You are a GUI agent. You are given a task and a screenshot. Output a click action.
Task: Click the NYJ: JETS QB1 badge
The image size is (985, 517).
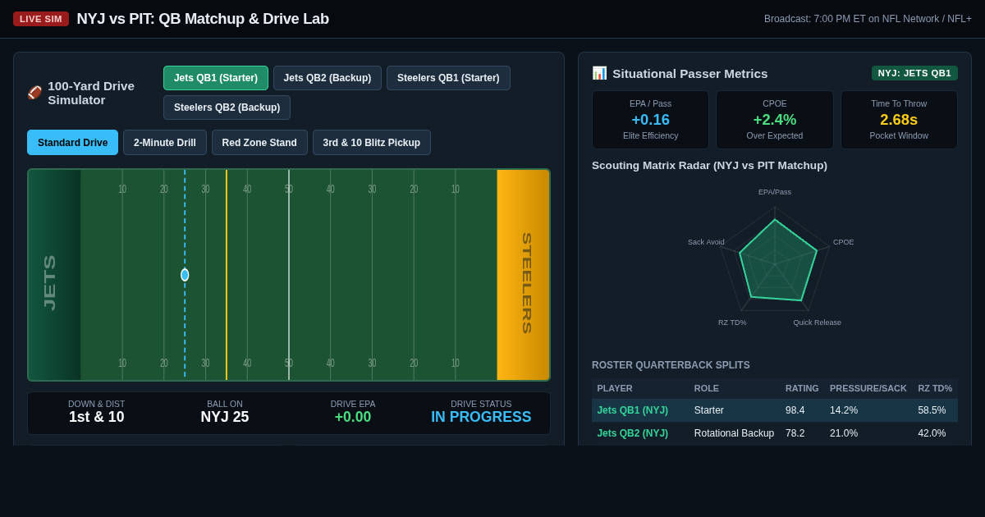tap(914, 73)
